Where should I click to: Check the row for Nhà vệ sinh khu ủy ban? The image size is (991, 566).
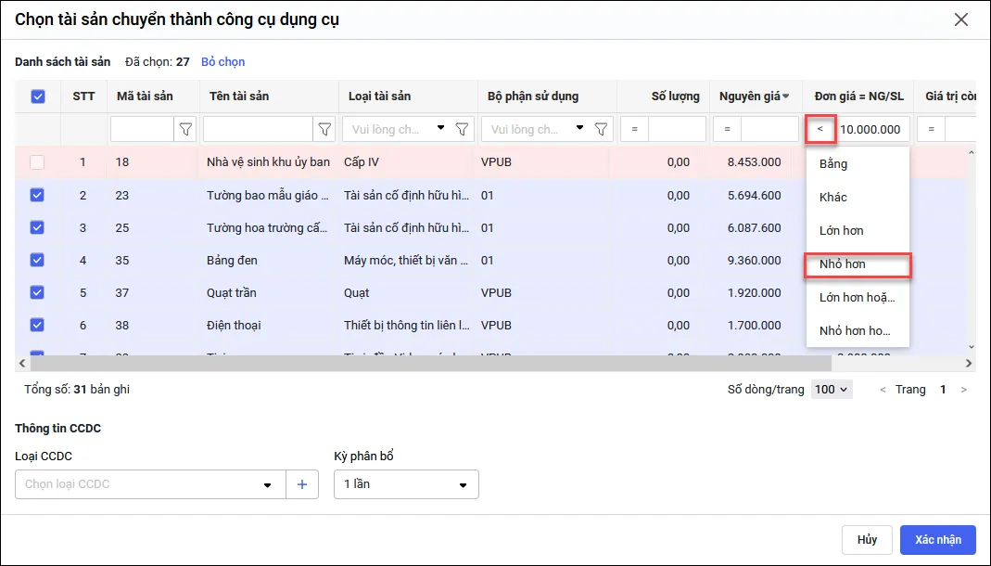click(x=37, y=162)
